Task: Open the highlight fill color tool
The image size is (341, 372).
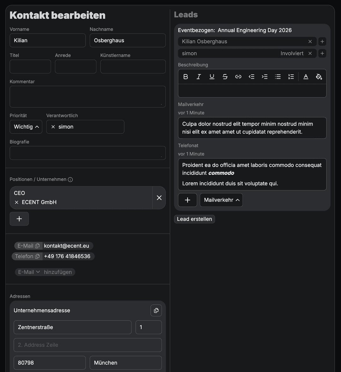Action: (319, 77)
